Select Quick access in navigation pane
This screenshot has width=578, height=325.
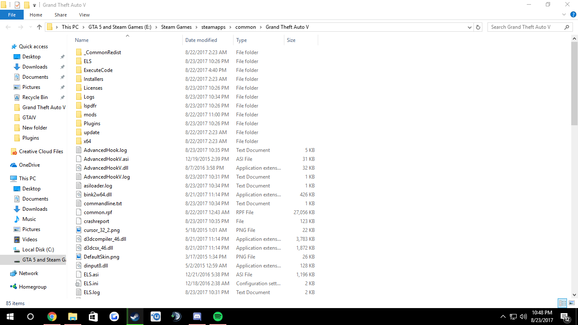point(33,47)
